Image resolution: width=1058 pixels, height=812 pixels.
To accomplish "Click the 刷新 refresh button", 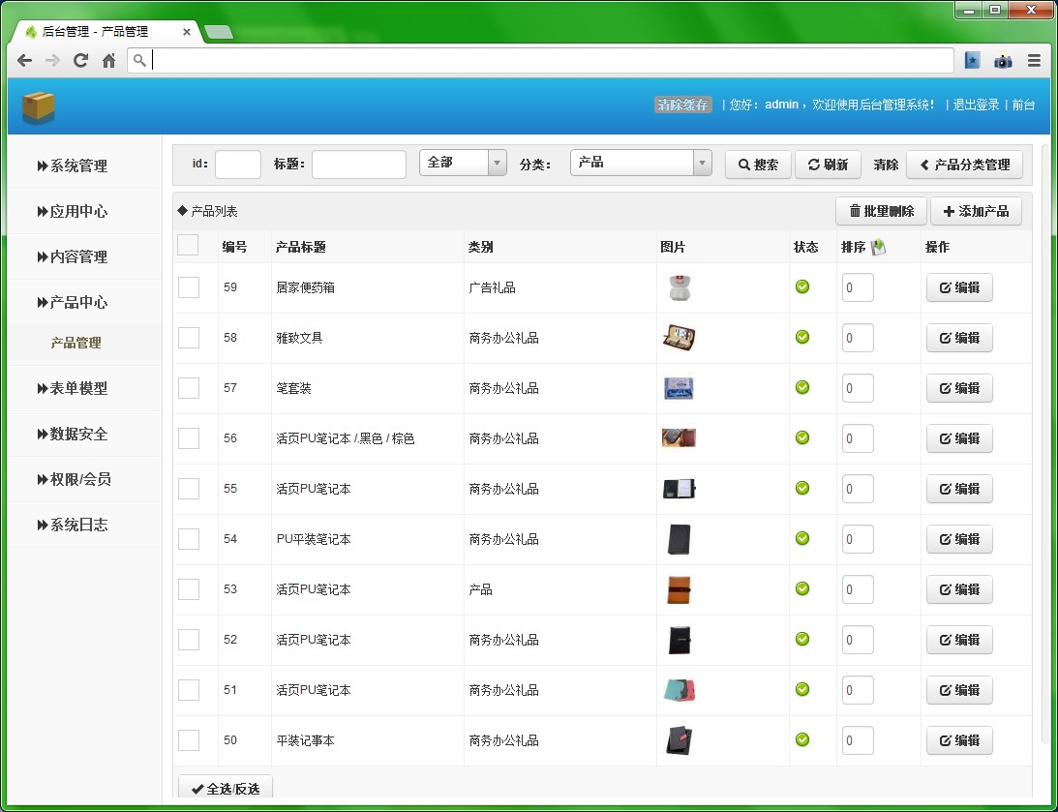I will 828,165.
